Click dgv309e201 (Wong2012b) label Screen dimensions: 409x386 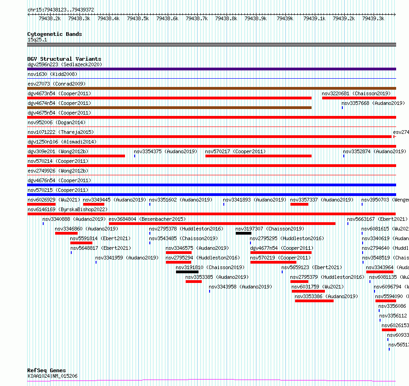(58, 151)
